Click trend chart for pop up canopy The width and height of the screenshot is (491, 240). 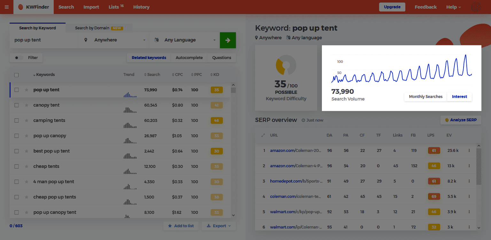coord(130,140)
